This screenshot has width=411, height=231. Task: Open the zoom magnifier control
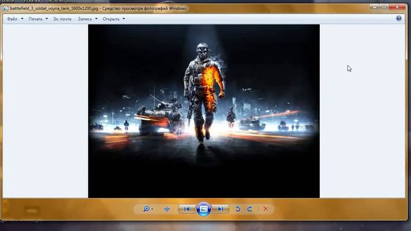[148, 209]
